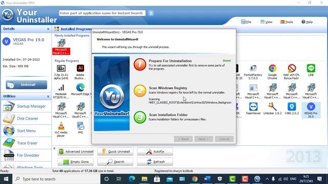This screenshot has height=184, width=328.
Task: Click the Uninstall button in Details panel
Action: point(26,85)
